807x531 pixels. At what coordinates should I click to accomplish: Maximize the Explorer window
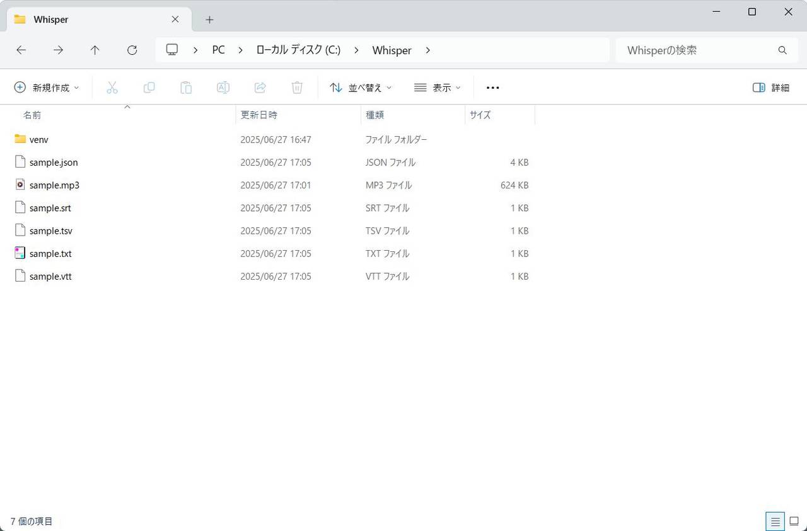coord(752,11)
